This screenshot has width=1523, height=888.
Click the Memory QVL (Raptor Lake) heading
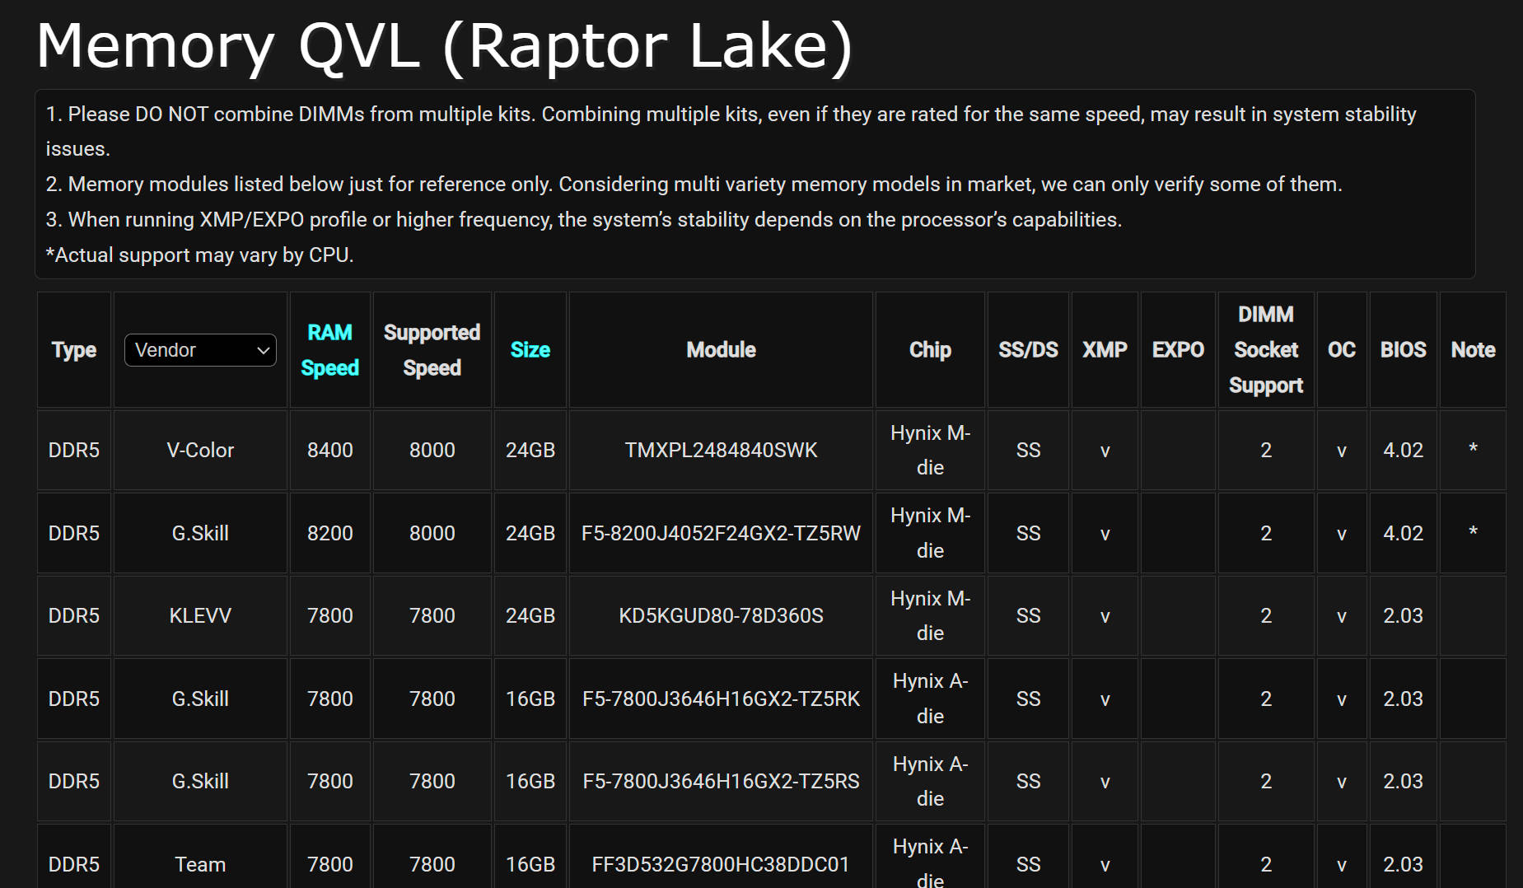pos(445,46)
